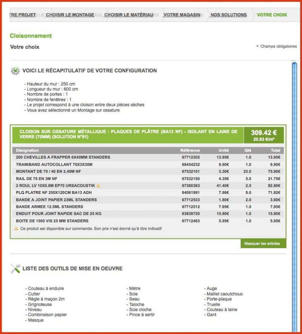Screen dimensions: 302x334
Task: Click the gear checkmark icon beside the configuration recap heading
Action: 15,71
